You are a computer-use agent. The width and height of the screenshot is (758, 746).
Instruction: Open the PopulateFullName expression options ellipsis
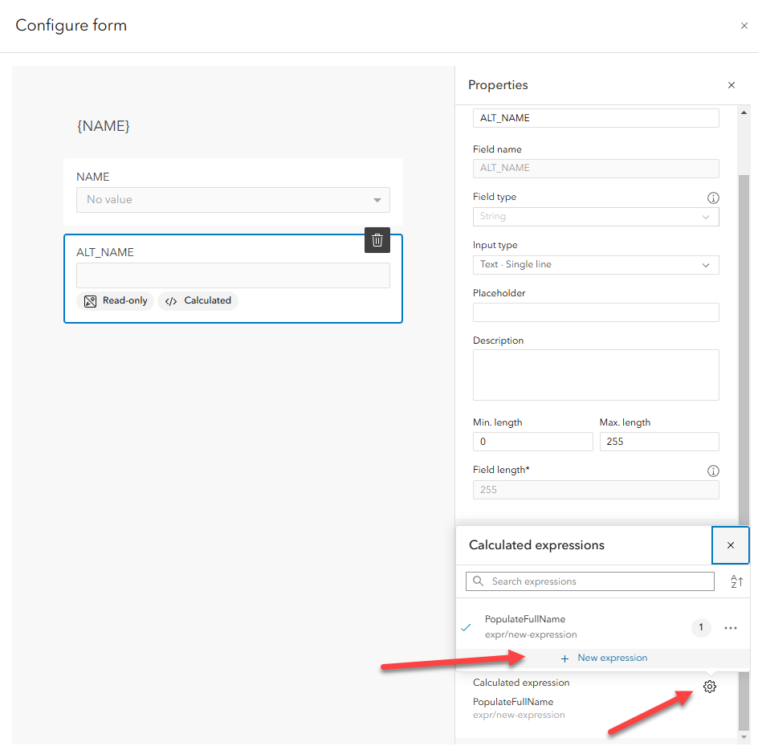click(730, 628)
